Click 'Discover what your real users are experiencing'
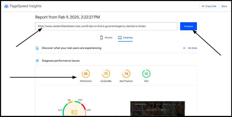Viewport: 232px width, 117px height. tap(72, 48)
